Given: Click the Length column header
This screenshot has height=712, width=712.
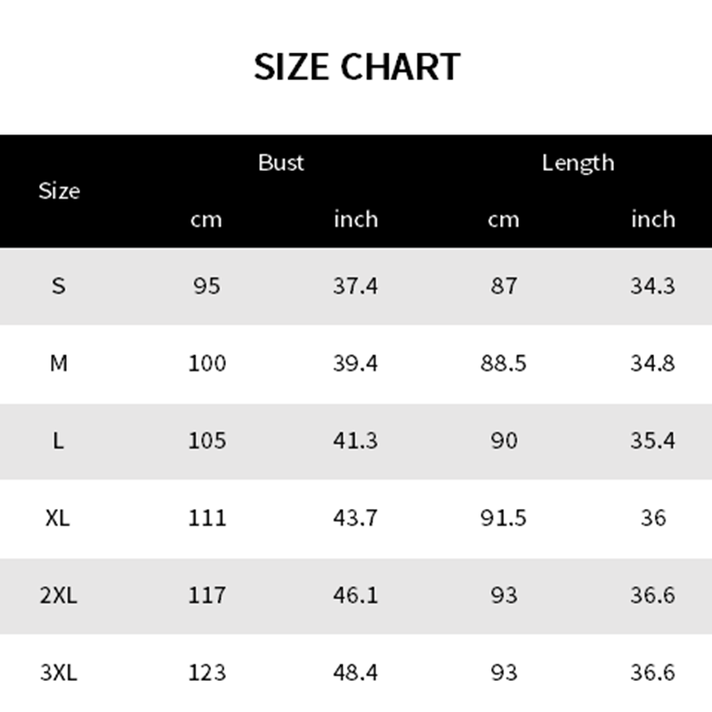Looking at the screenshot, I should tap(578, 163).
